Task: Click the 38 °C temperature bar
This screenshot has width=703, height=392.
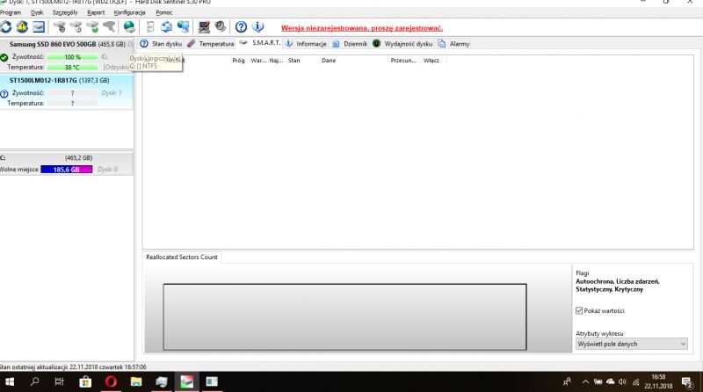Action: [72, 68]
